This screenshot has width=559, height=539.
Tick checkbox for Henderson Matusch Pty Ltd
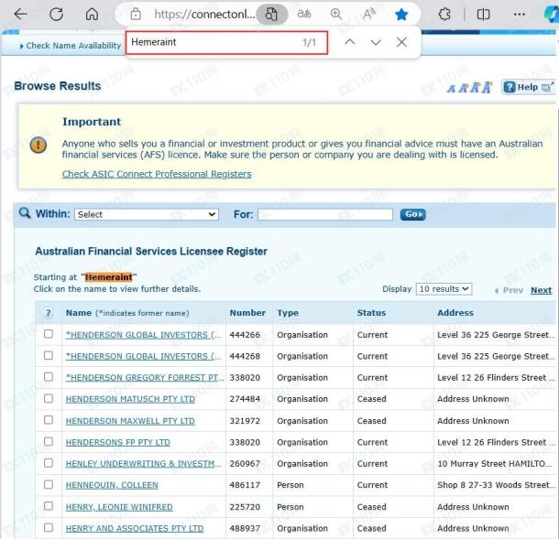(49, 398)
